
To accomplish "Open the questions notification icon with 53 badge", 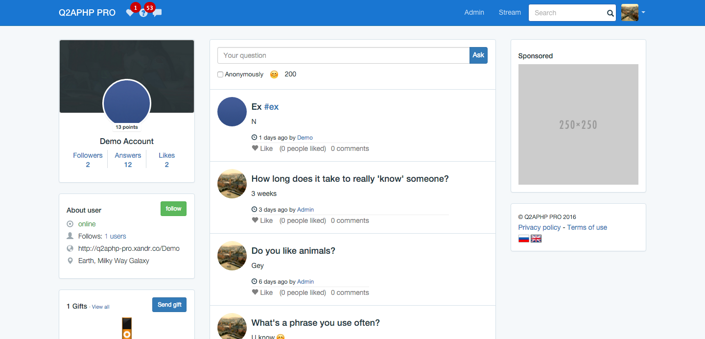I will coord(143,13).
